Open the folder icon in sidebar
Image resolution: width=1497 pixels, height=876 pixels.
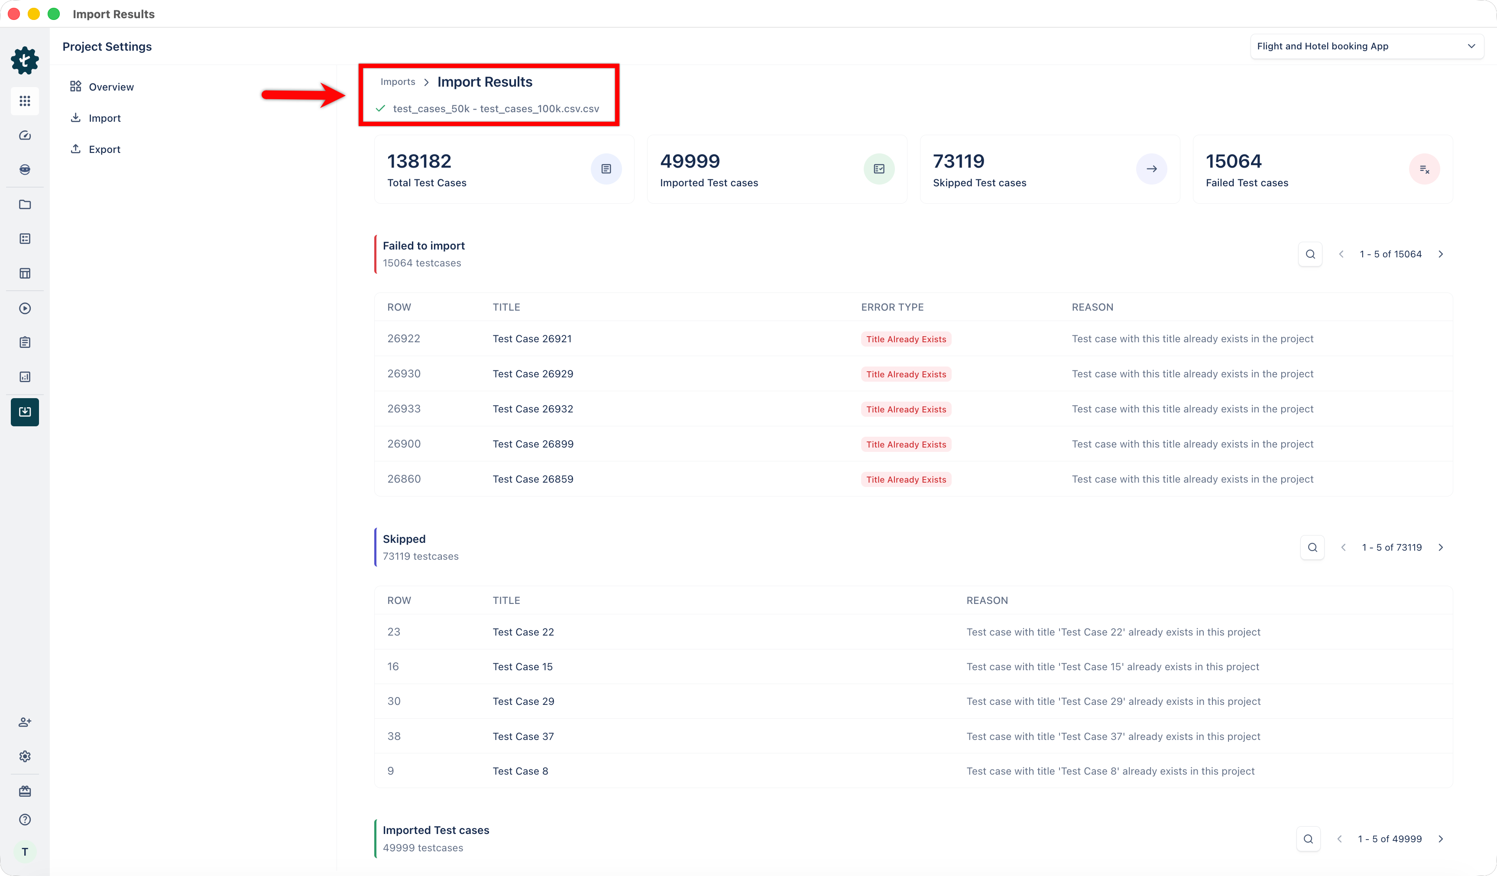(x=24, y=204)
